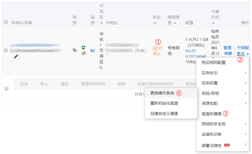Open the 状态 column filter dropdown

pos(155,23)
